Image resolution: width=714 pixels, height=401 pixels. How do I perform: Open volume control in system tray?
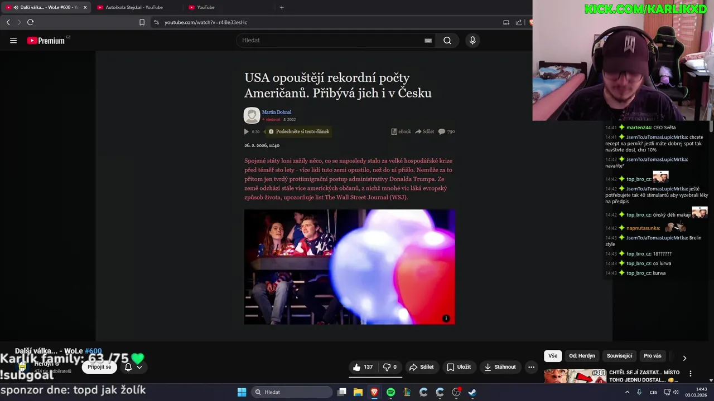(x=676, y=392)
